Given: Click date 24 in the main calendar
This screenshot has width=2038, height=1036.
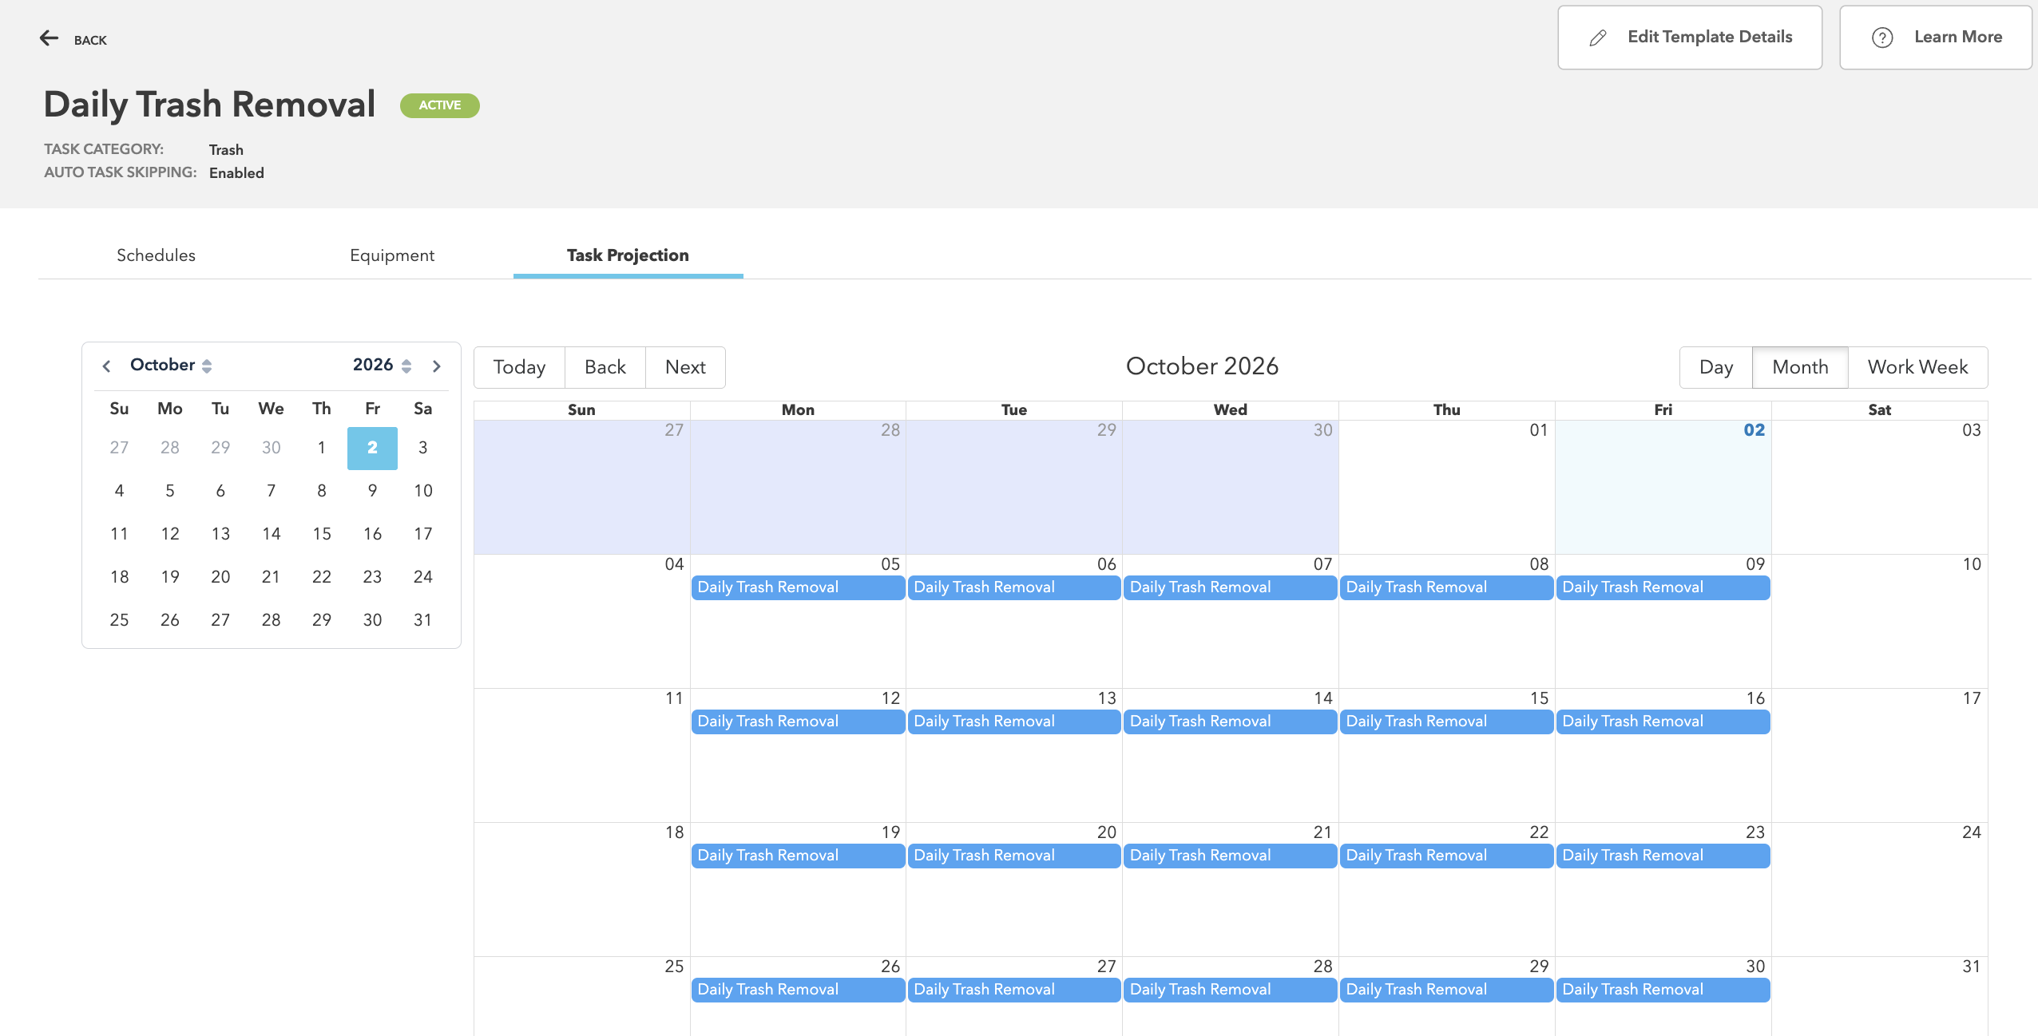Looking at the screenshot, I should coord(1971,832).
